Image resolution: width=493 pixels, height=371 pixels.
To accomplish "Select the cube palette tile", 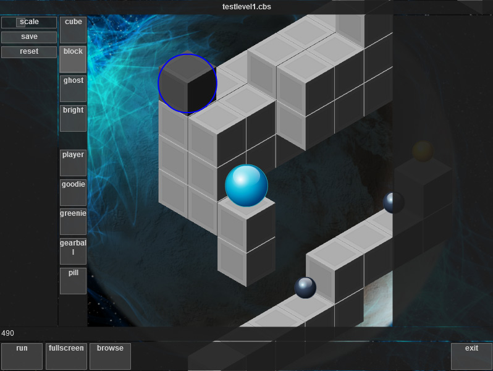I will click(73, 29).
